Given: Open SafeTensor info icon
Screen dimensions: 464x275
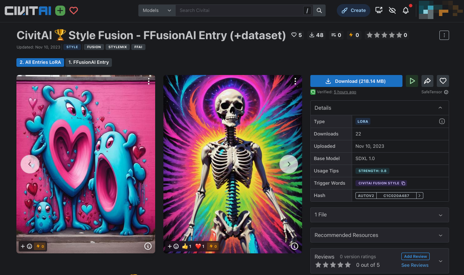Looking at the screenshot, I should (446, 92).
